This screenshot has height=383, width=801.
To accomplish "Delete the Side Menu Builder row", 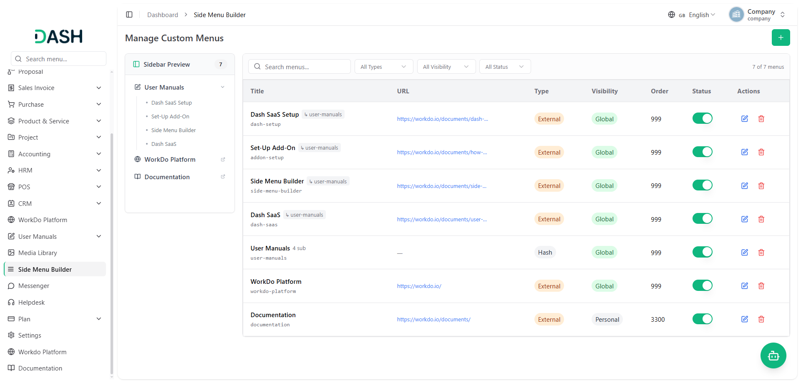I will pyautogui.click(x=761, y=185).
